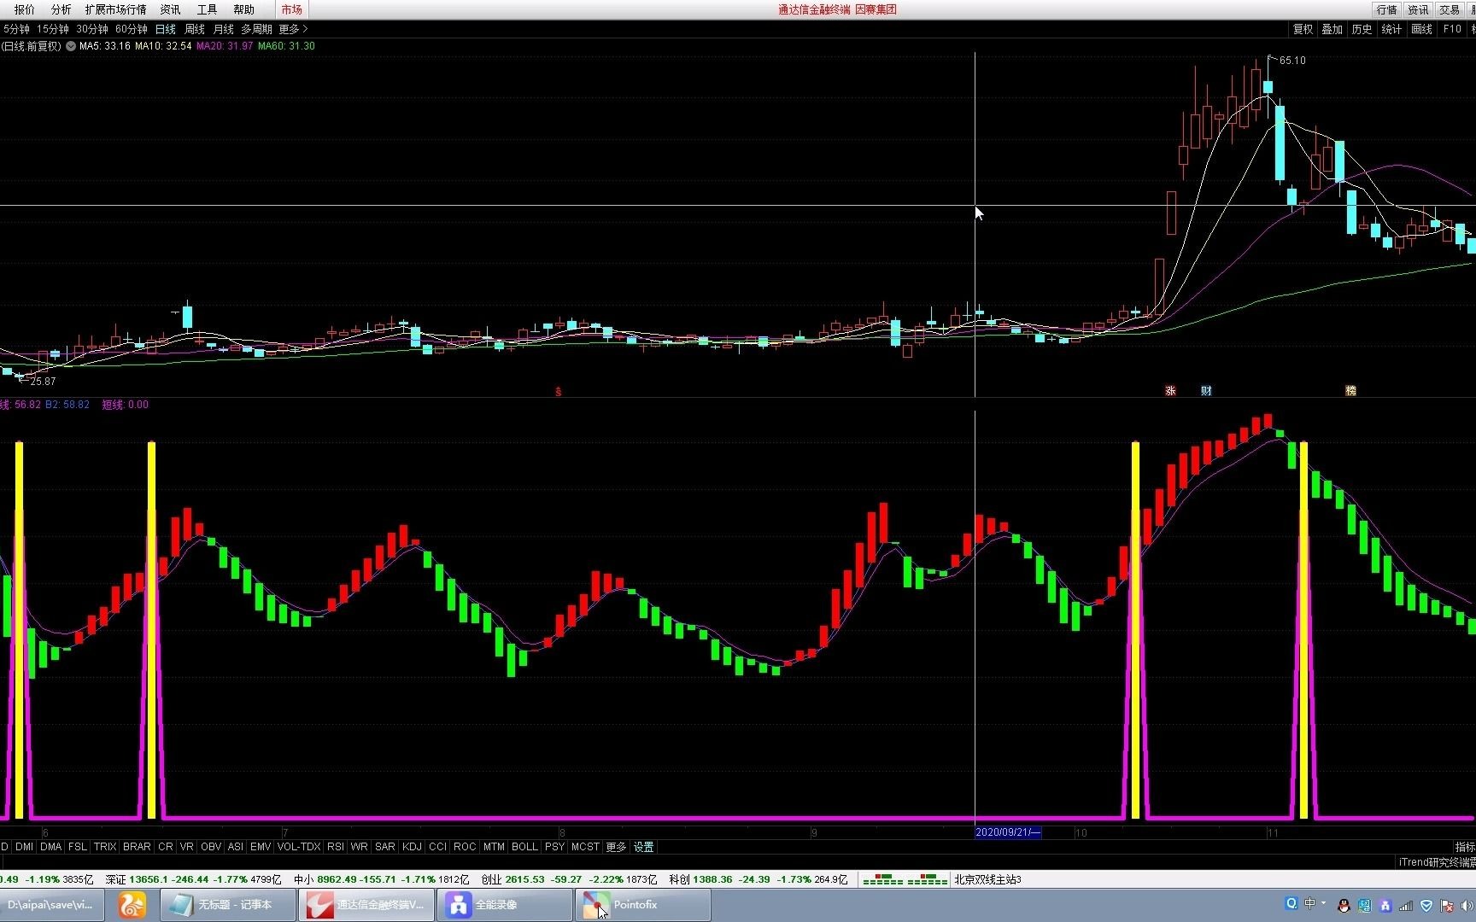The height and width of the screenshot is (922, 1476).
Task: Switch indicator to VOL-TDX
Action: pyautogui.click(x=299, y=847)
